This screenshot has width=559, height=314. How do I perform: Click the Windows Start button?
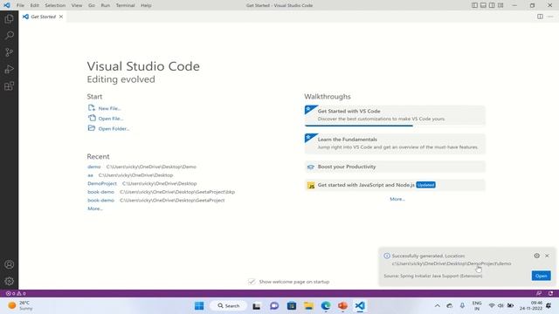point(199,306)
